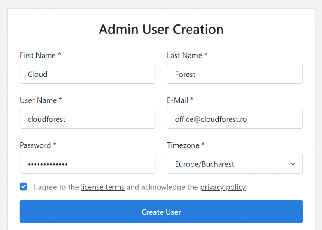
Task: Uncheck the license agreement checkbox
Action: (24, 187)
